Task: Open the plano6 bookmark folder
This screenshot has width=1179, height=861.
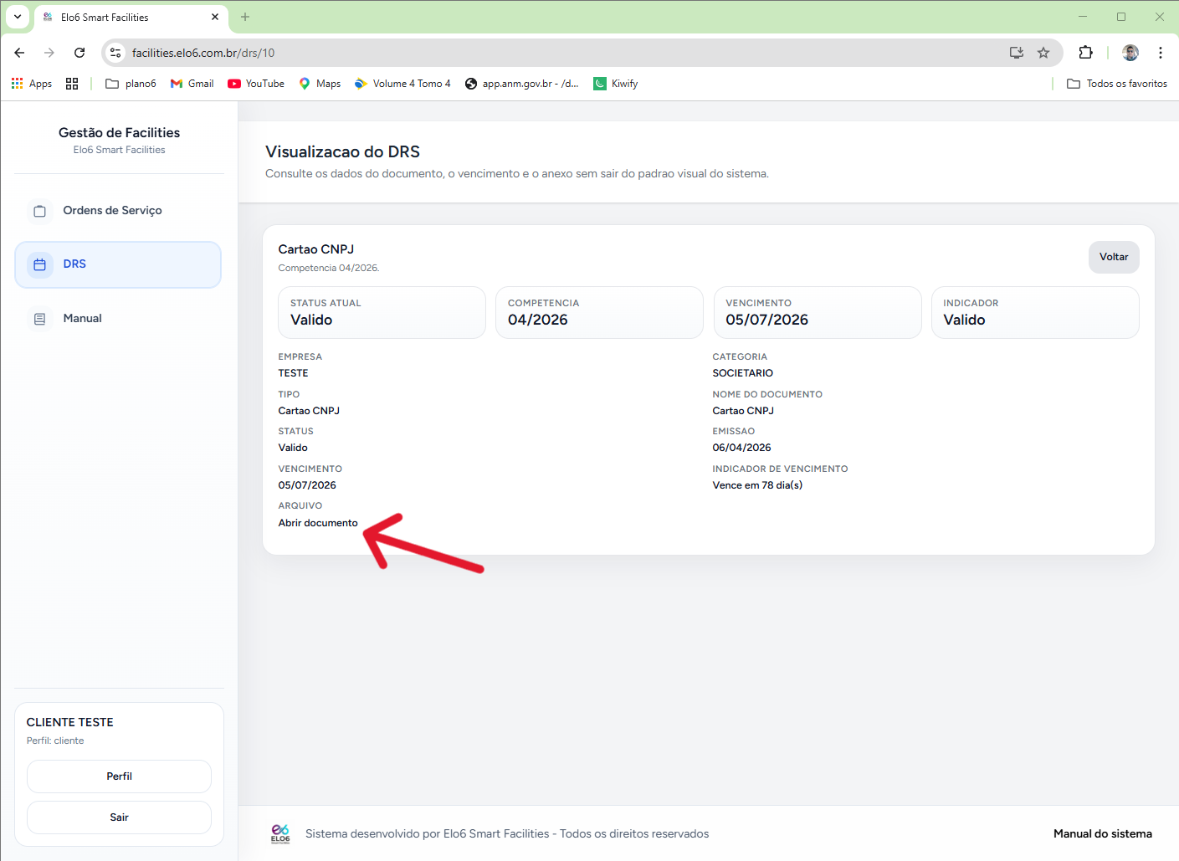Action: [x=131, y=84]
